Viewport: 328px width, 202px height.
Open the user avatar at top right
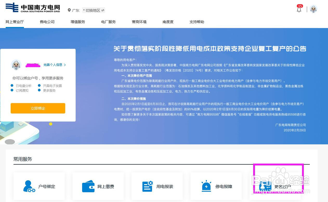coord(313,9)
